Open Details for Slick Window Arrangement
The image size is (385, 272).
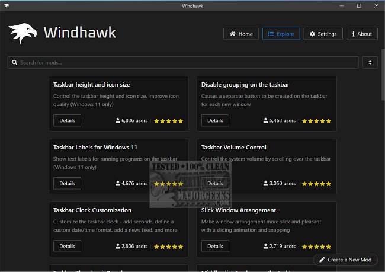pyautogui.click(x=215, y=246)
